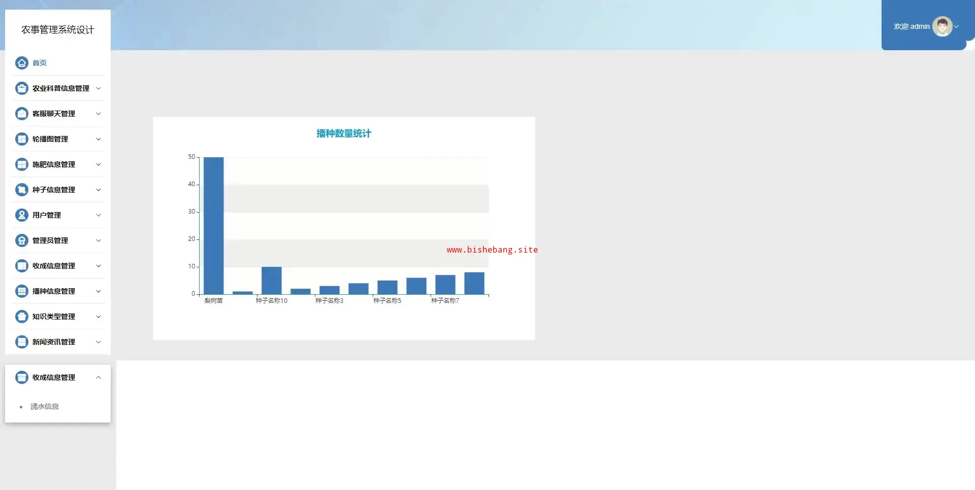Viewport: 975px width, 490px height.
Task: Expand the 种子信息管理 chevron
Action: tap(99, 190)
